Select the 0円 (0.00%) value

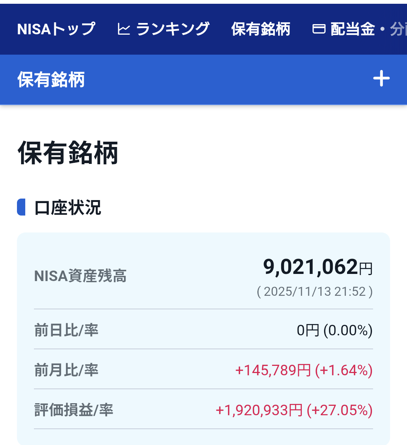335,330
